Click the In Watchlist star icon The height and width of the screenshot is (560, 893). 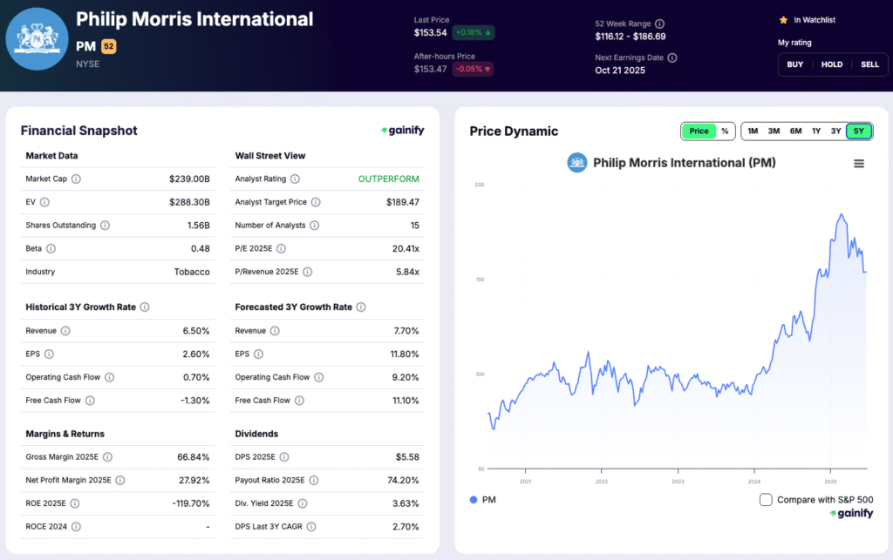pos(784,19)
